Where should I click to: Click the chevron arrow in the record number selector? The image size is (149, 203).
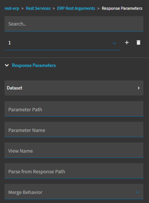pyautogui.click(x=114, y=43)
